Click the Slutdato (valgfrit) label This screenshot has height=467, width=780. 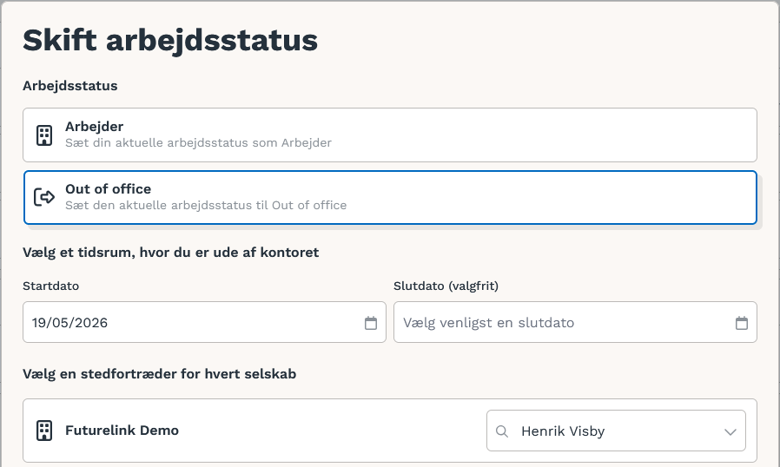click(446, 286)
